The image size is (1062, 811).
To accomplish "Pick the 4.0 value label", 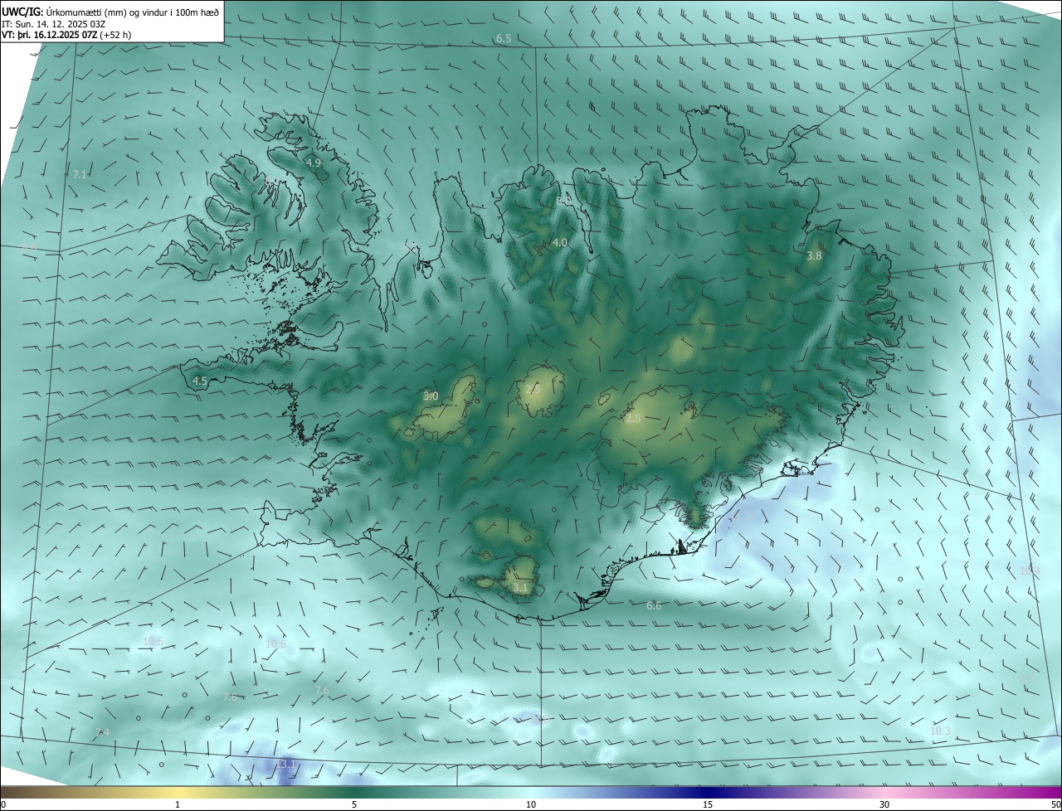I will (x=560, y=243).
